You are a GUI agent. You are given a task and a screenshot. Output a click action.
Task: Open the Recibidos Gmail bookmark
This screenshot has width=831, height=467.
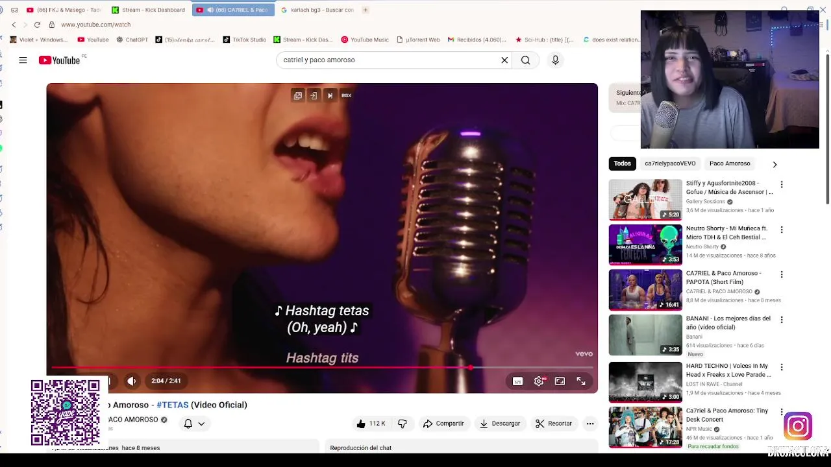(477, 40)
